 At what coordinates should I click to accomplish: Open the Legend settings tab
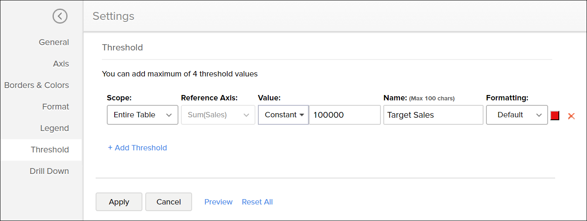[54, 128]
